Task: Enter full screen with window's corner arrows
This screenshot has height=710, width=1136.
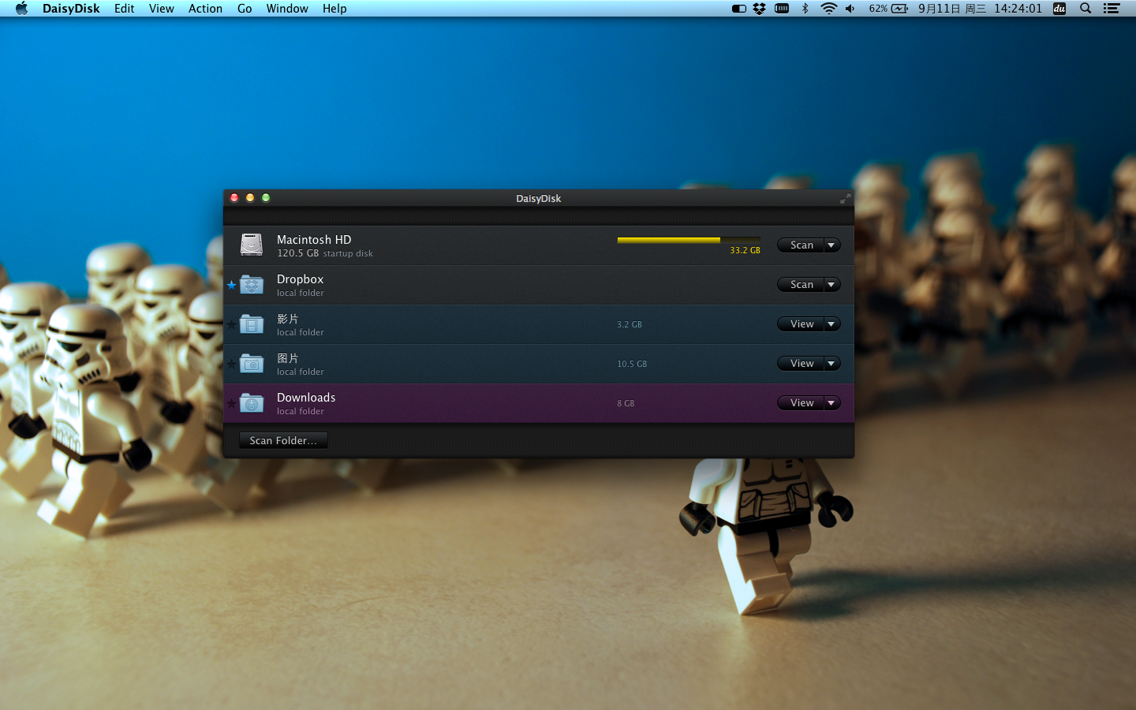Action: pyautogui.click(x=845, y=199)
